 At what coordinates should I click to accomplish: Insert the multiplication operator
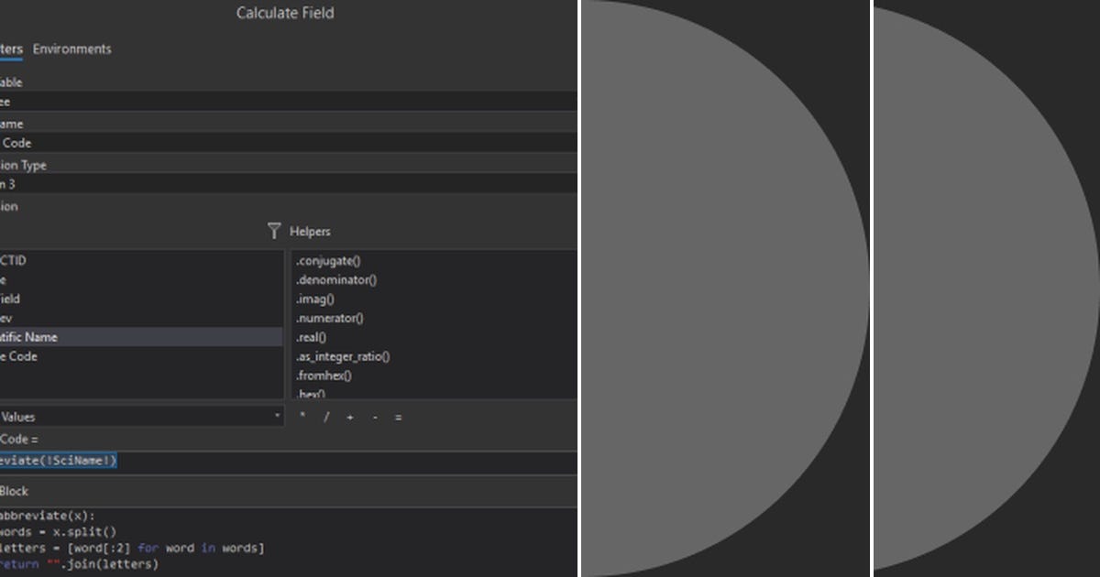click(x=302, y=417)
